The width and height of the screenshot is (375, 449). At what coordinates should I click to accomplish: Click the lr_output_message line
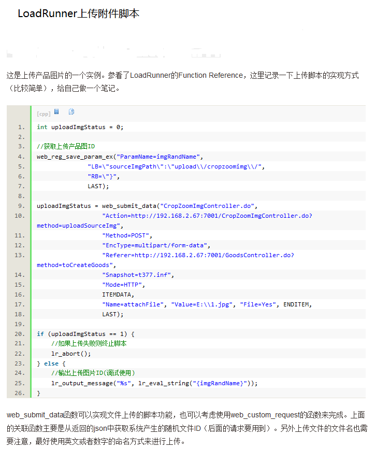coord(154,383)
